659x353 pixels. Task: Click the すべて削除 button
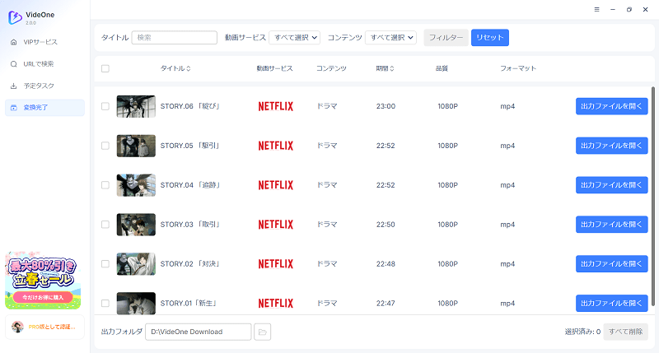626,332
